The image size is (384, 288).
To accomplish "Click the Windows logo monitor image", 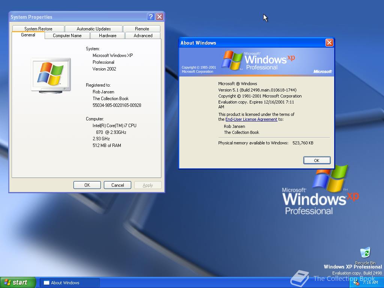I will tap(51, 76).
